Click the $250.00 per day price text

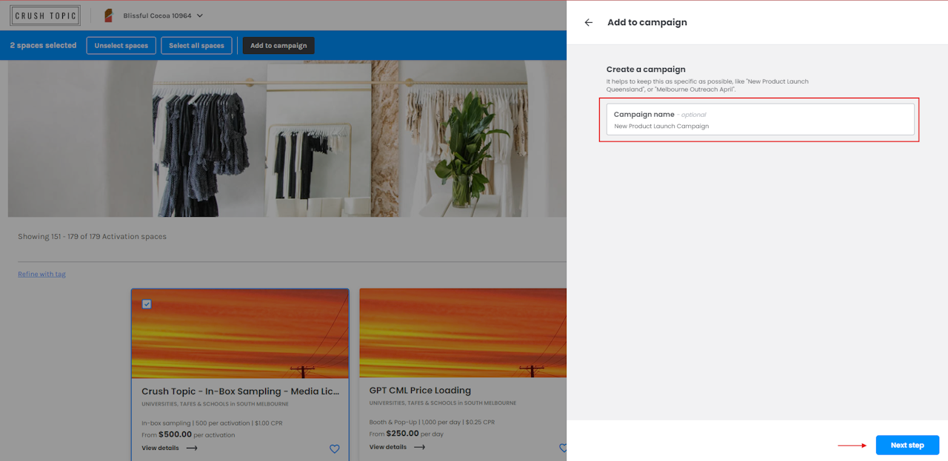(x=407, y=434)
